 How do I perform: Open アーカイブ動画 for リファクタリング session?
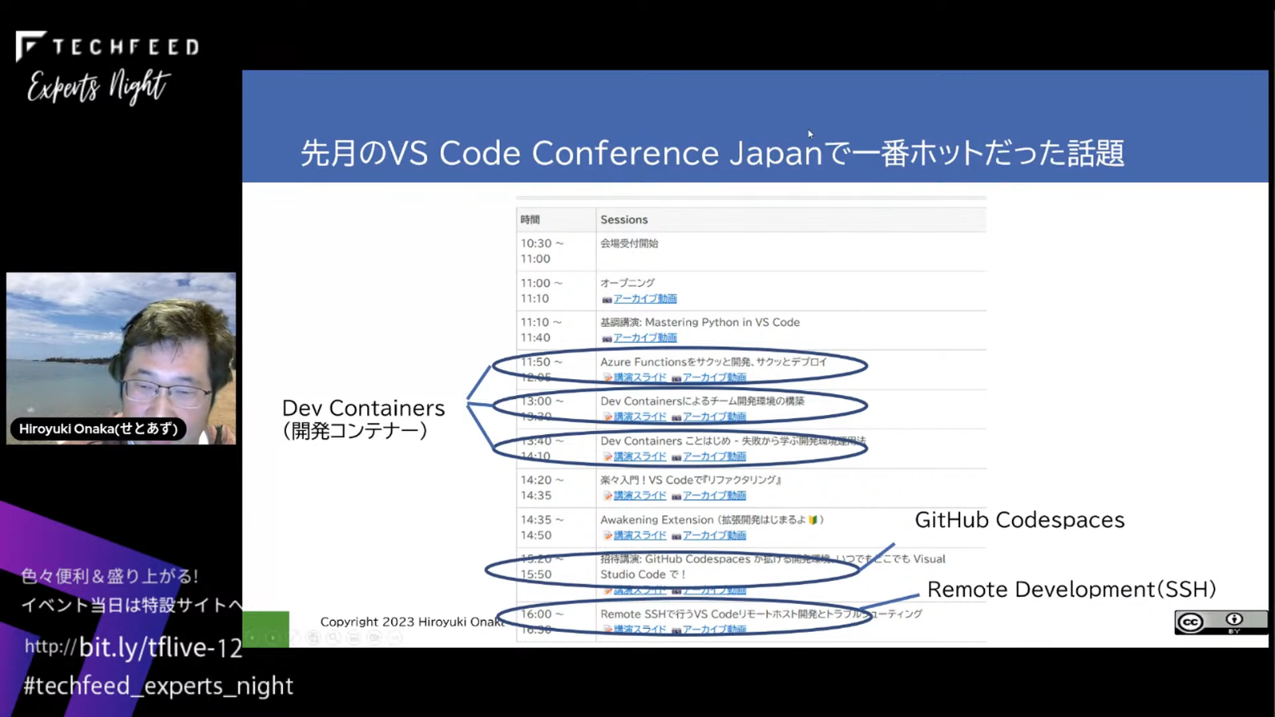(x=714, y=495)
